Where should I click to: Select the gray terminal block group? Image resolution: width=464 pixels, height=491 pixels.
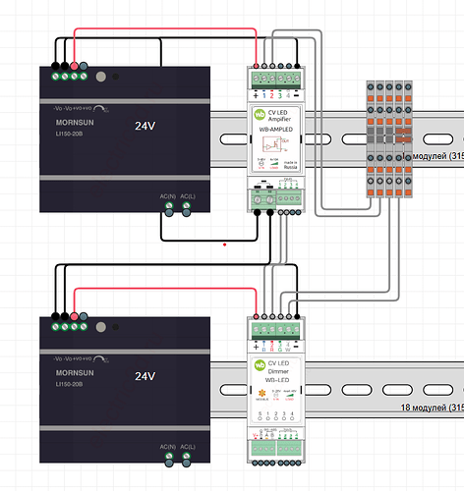[x=389, y=139]
